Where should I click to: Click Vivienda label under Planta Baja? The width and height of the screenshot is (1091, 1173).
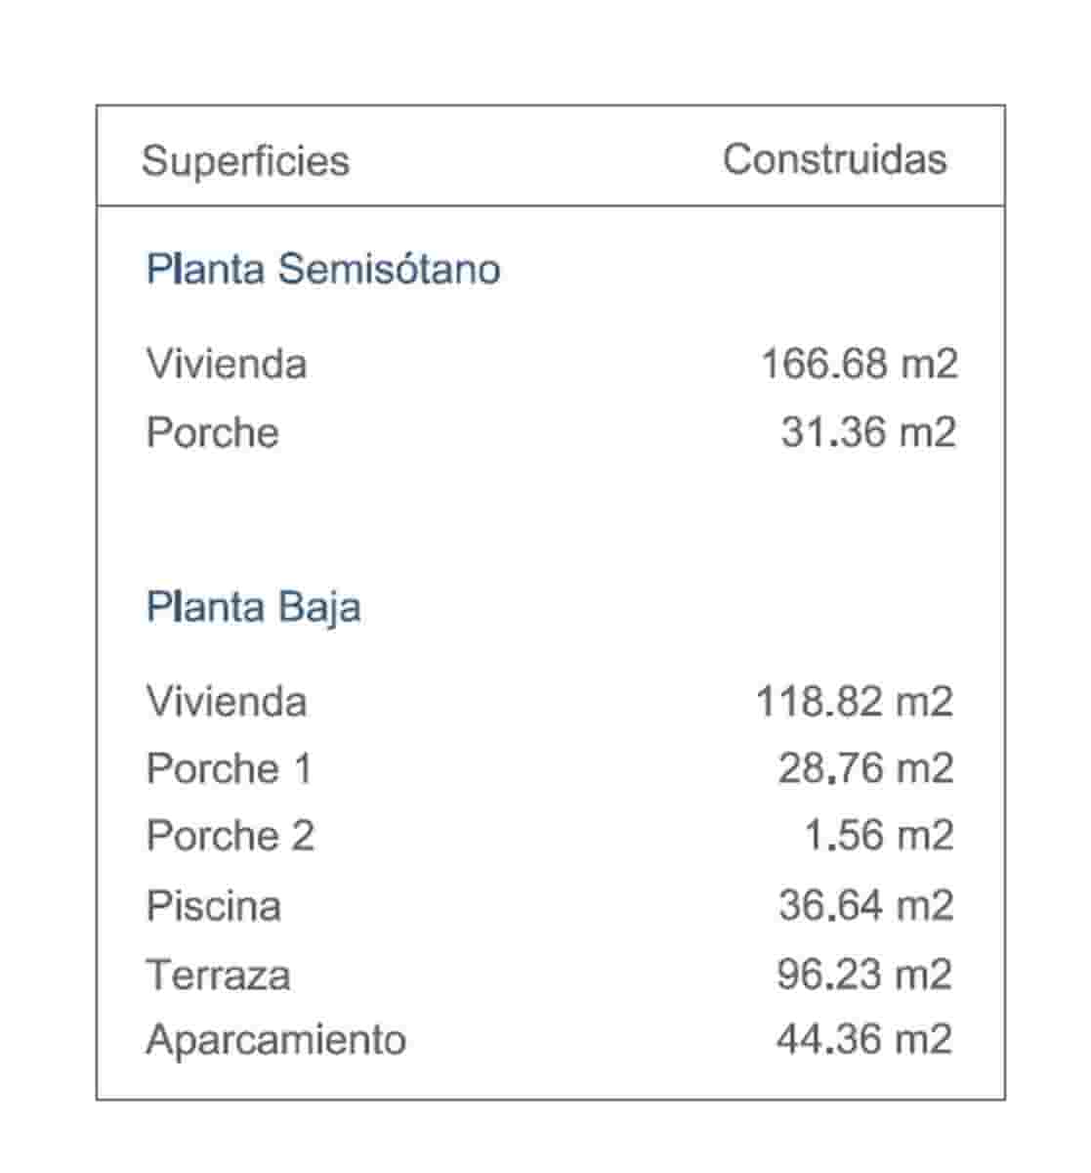coord(227,701)
